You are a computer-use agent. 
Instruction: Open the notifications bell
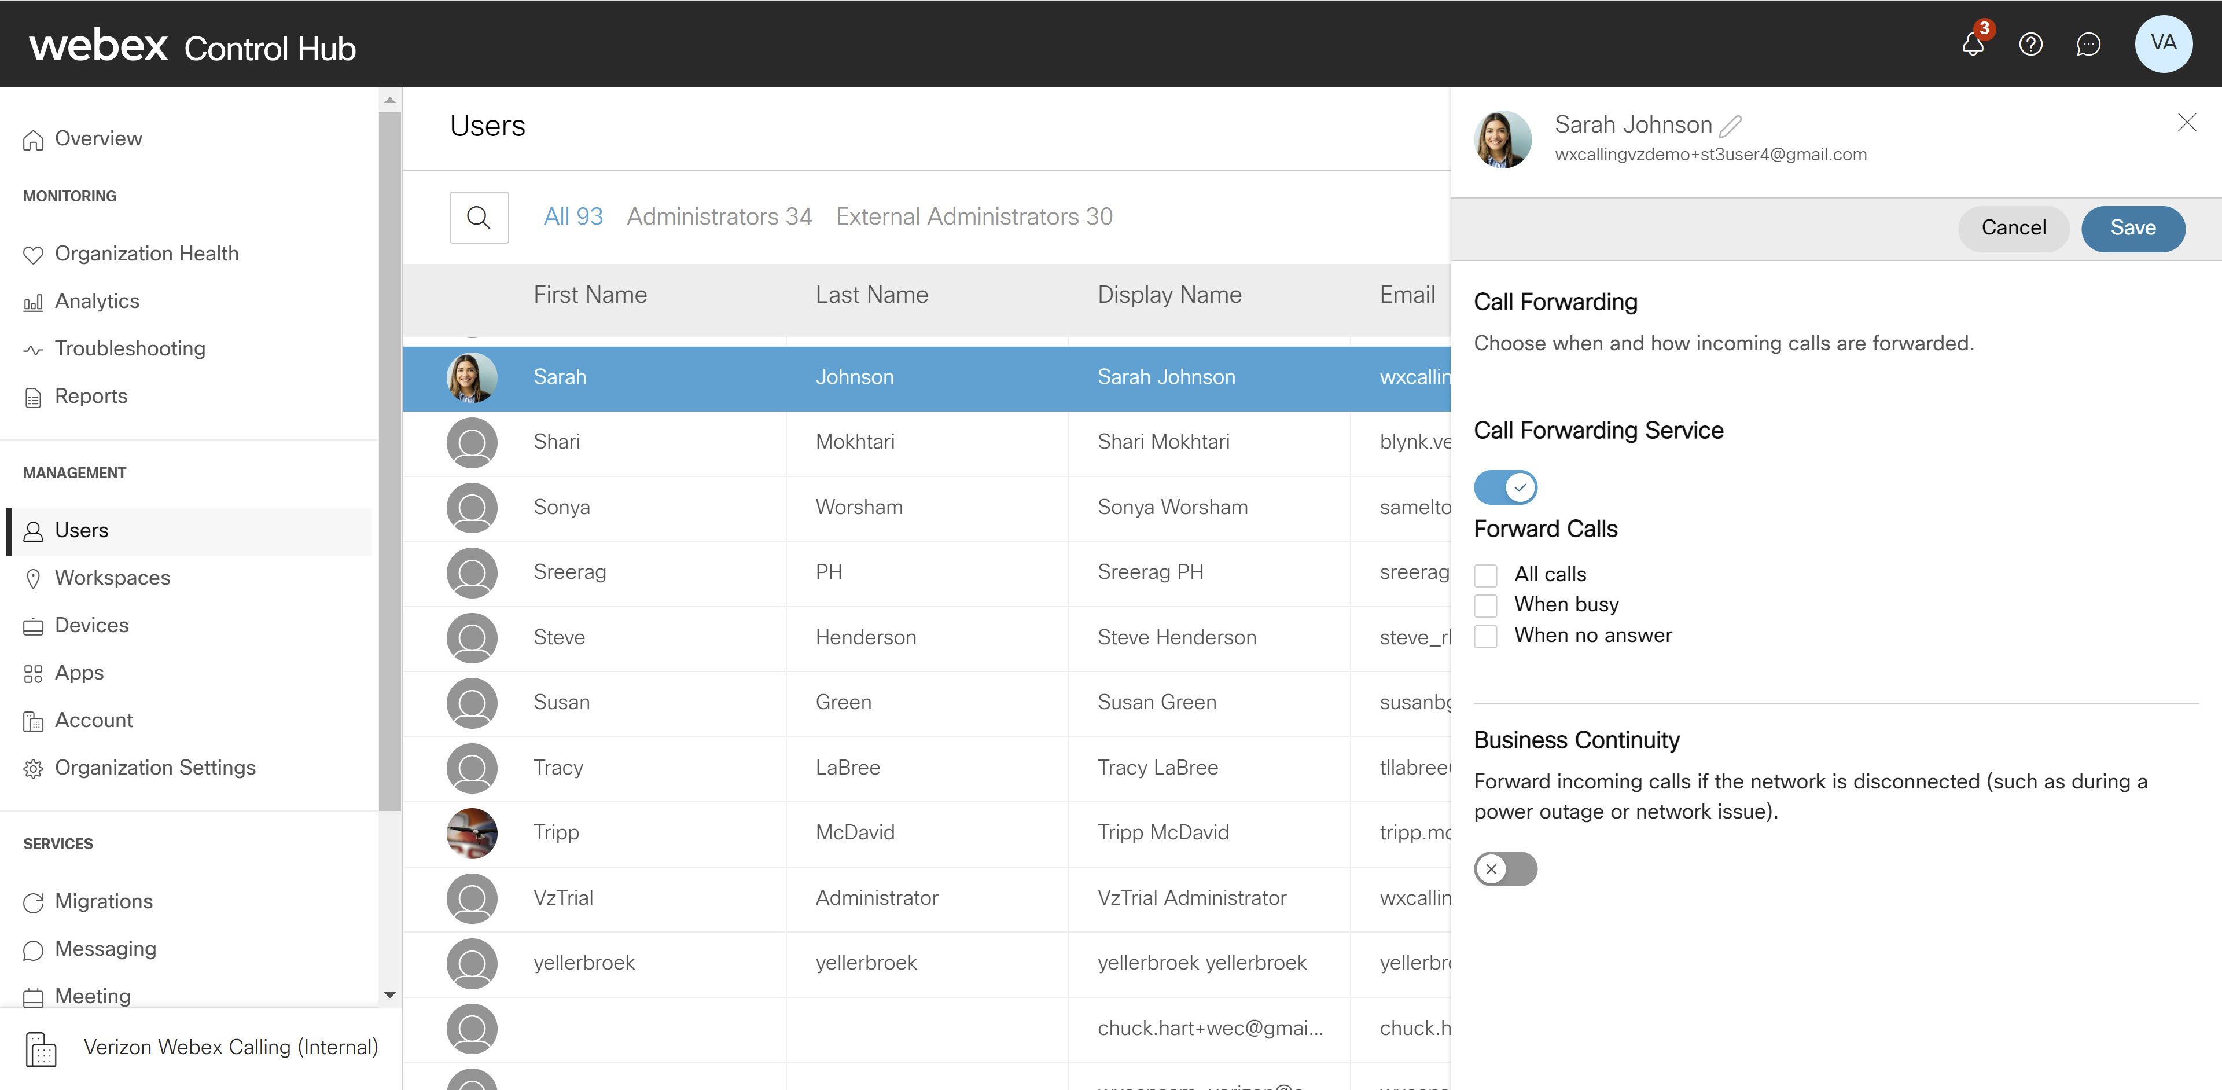[x=1972, y=44]
